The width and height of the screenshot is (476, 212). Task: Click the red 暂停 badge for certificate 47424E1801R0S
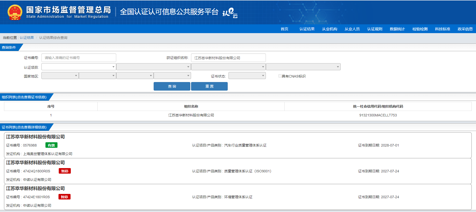tap(65, 197)
